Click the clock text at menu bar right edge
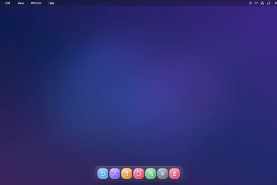The height and width of the screenshot is (185, 277). (275, 3)
